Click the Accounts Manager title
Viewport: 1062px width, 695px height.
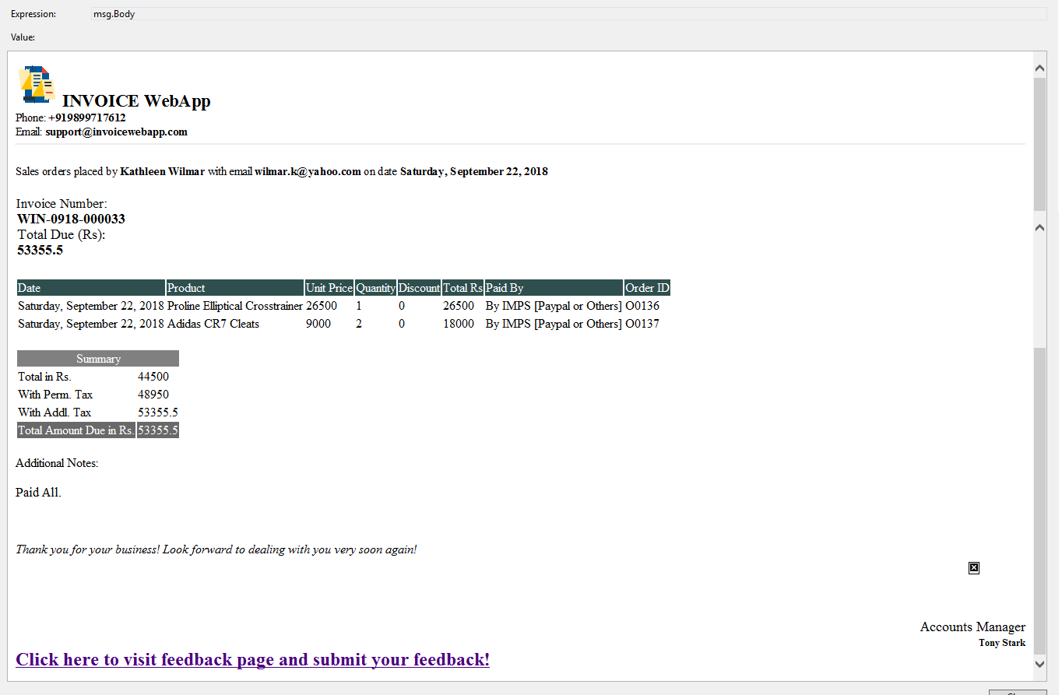coord(972,627)
